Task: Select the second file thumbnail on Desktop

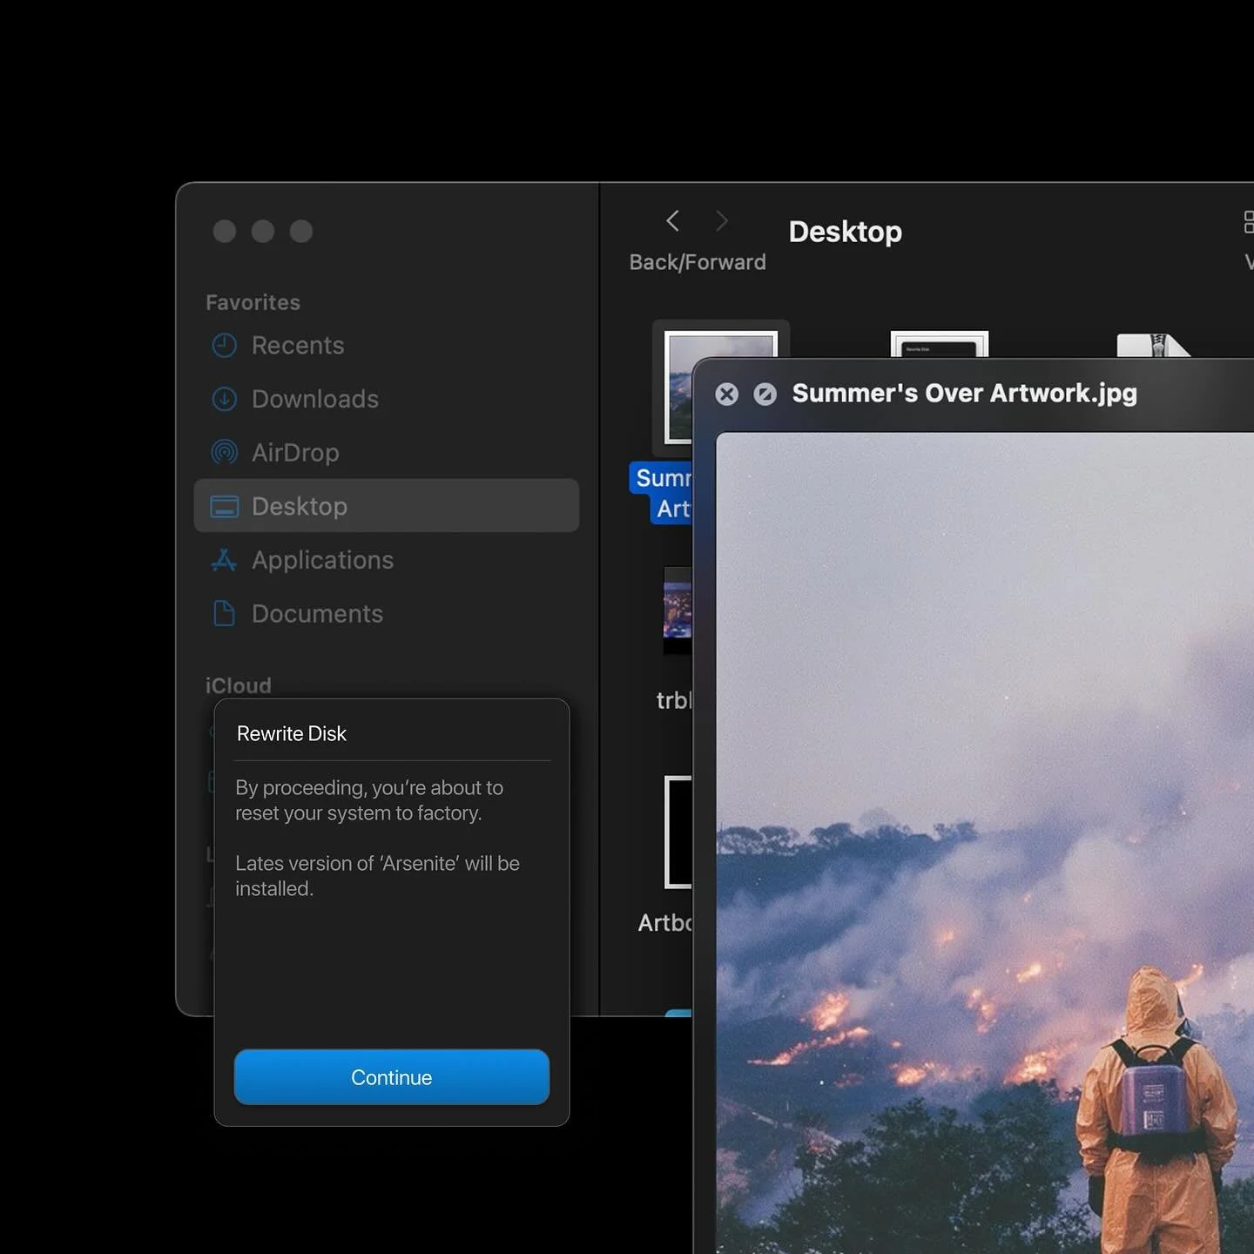Action: pos(939,344)
